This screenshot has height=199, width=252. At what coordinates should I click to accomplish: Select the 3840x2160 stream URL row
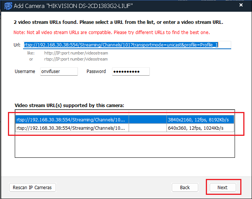point(72,120)
